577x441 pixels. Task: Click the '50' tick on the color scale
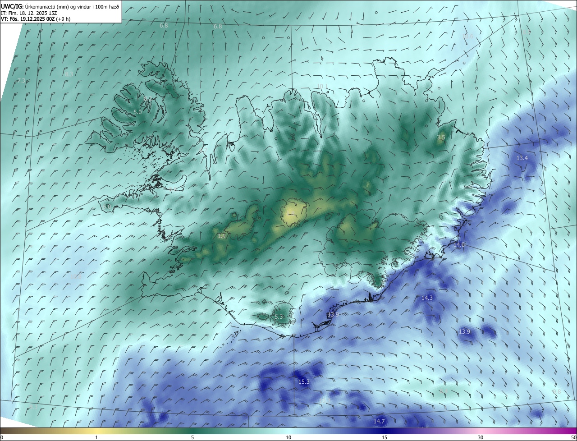573,437
